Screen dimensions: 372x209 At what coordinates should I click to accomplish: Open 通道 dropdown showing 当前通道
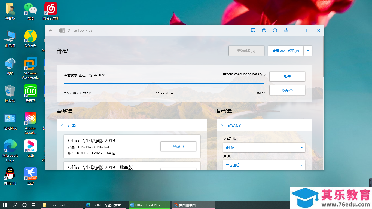264,165
